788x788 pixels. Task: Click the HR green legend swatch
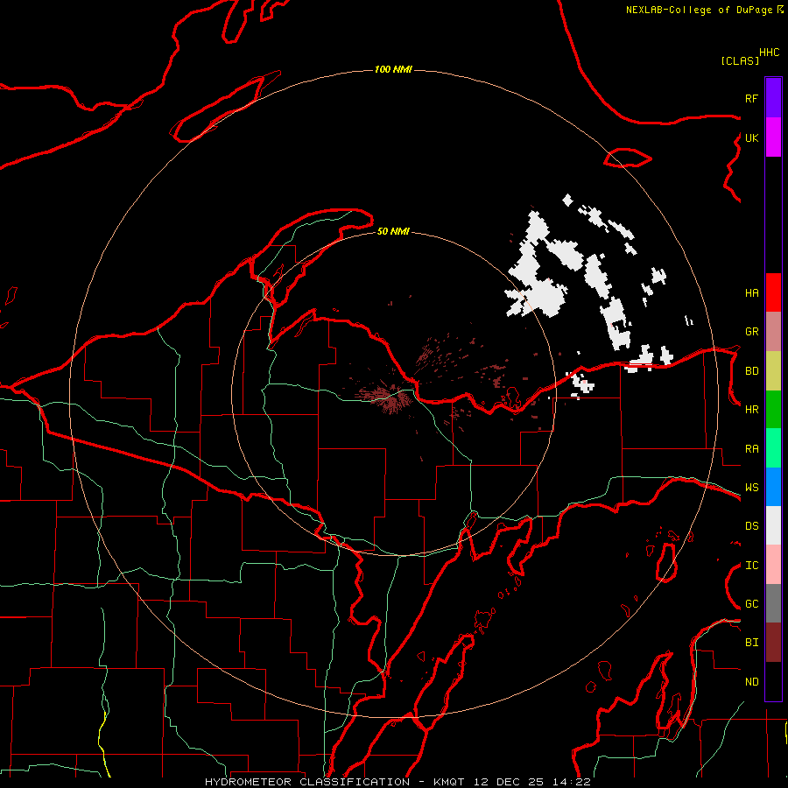pos(773,410)
